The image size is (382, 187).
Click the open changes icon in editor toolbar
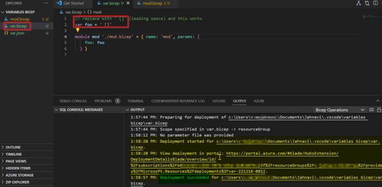367,3
